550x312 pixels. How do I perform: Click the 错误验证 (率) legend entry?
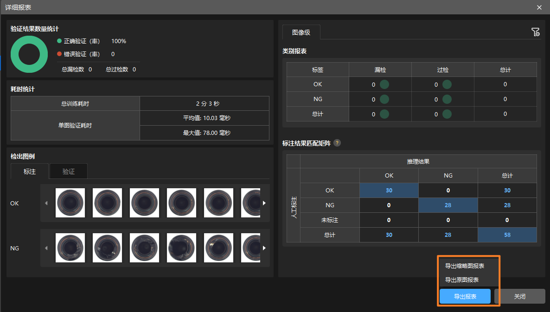coord(78,54)
